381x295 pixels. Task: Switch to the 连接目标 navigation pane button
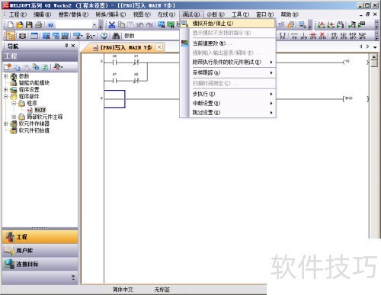pos(40,264)
